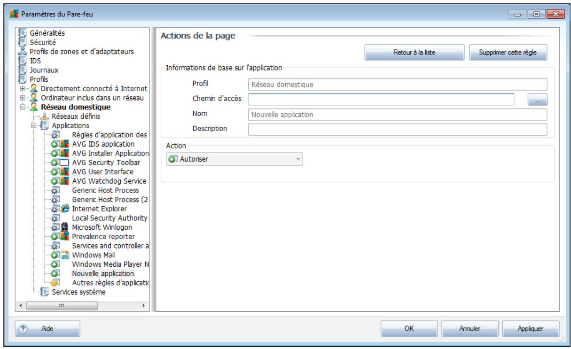
Task: Click the tree scrollbar left arrow
Action: coord(20,305)
